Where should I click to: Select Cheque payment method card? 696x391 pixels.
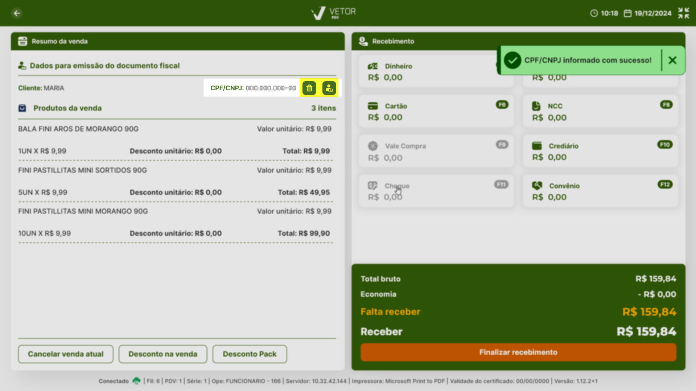click(x=436, y=191)
